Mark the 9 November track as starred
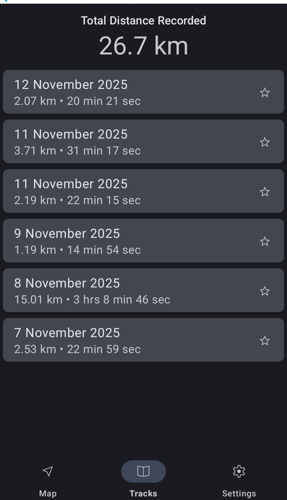Viewport: 287px width, 500px height. (265, 242)
